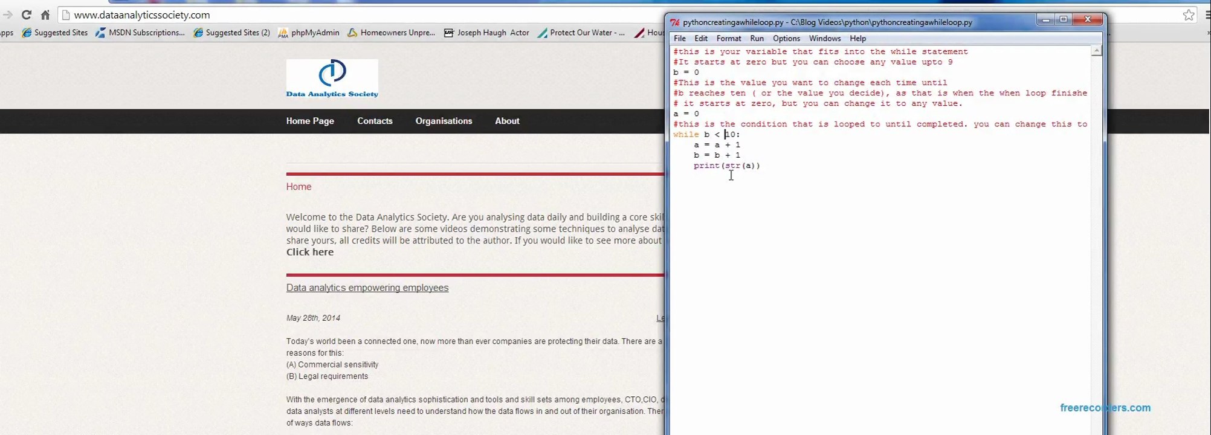Click '(B) Legal requirements' text
Screen dimensions: 1211x435
pos(327,376)
